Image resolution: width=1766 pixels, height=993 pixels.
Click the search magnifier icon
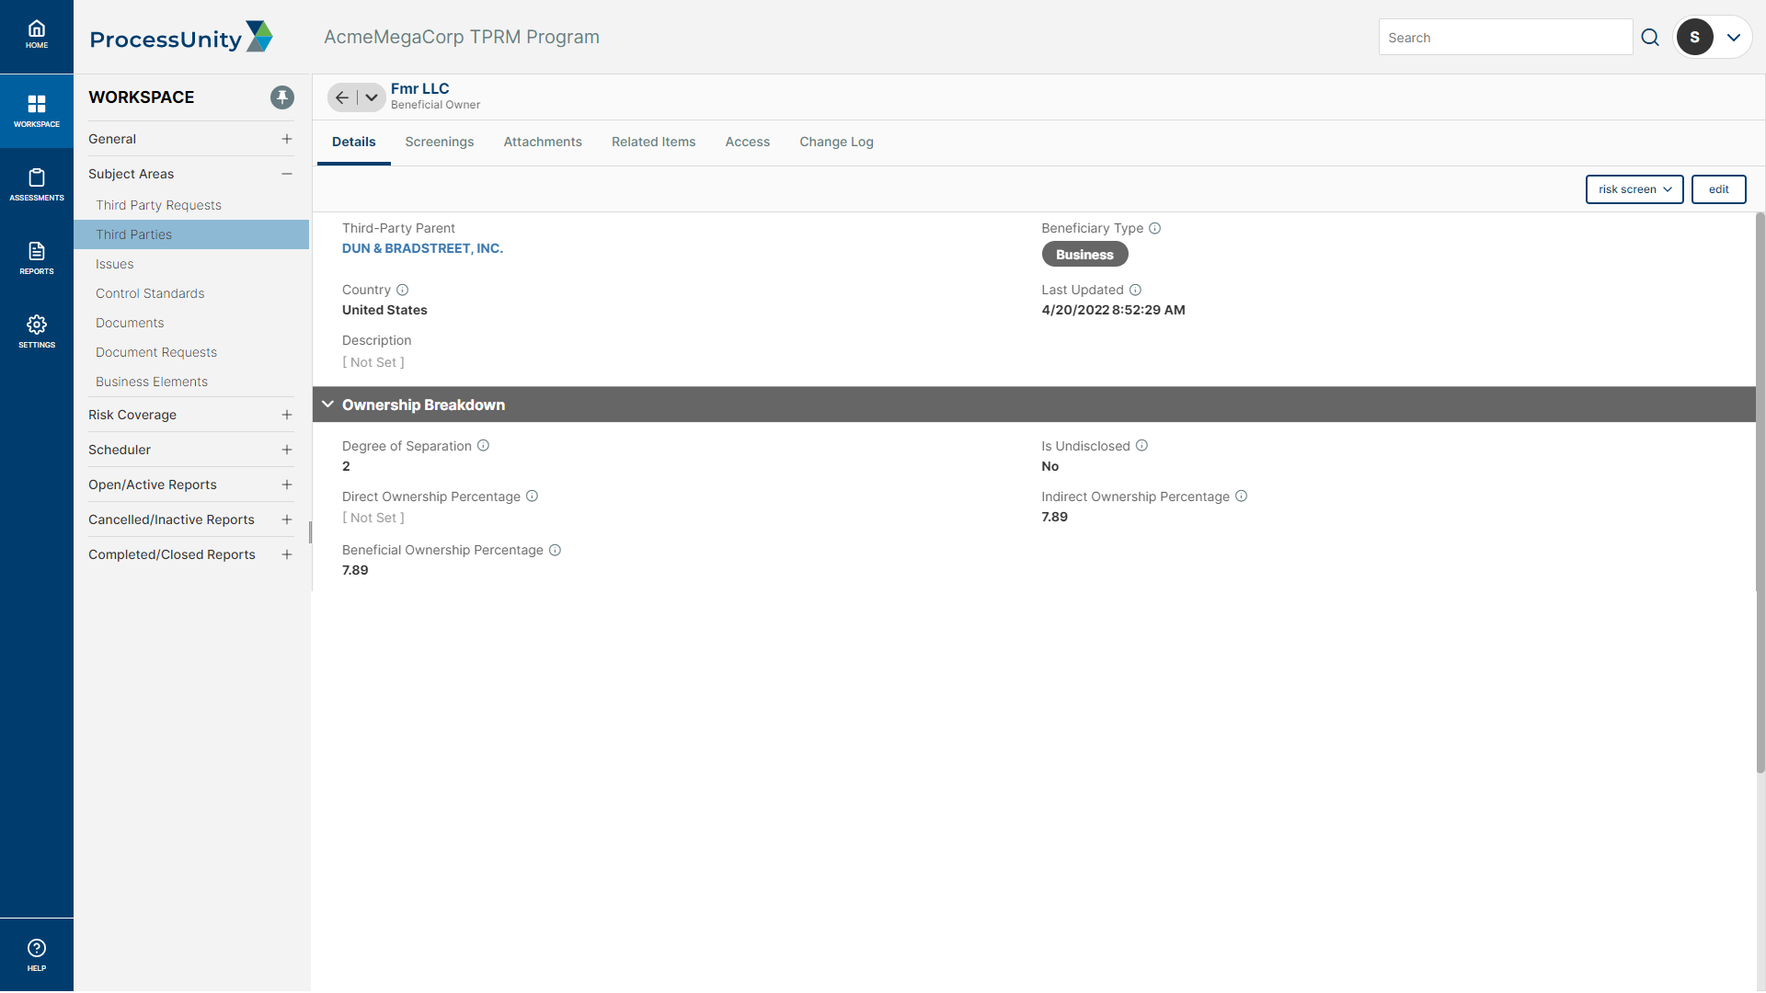(x=1650, y=38)
